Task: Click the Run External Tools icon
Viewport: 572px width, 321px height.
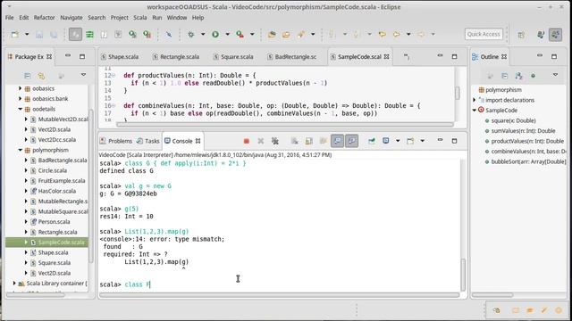Action: pos(240,34)
